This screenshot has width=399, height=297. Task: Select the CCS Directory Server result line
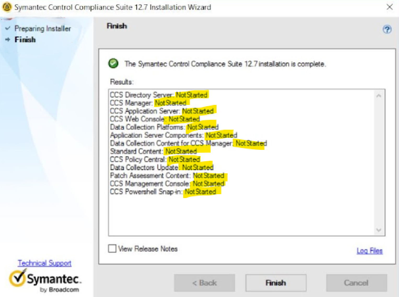[x=159, y=95]
